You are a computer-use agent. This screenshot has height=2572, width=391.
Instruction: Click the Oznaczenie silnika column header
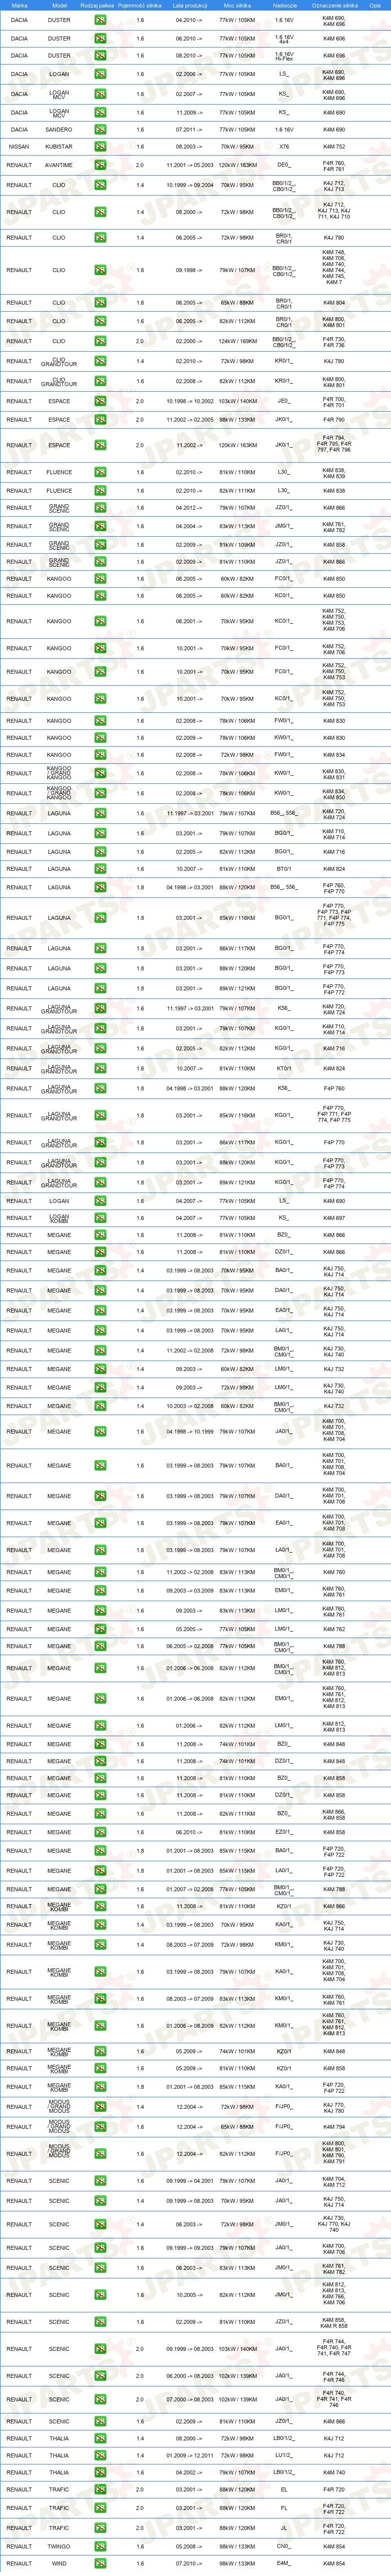334,5
